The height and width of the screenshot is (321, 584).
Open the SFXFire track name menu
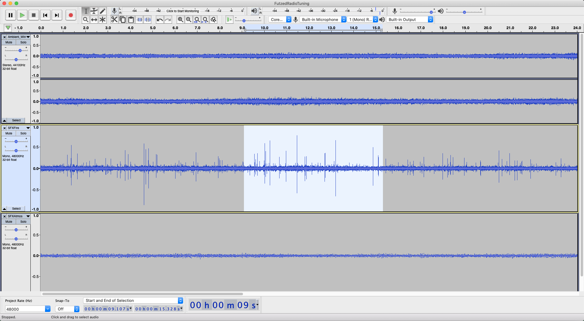[18, 128]
